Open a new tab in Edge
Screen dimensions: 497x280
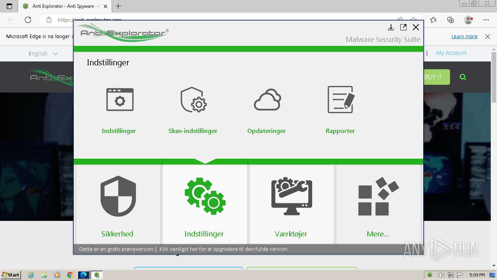tap(118, 6)
